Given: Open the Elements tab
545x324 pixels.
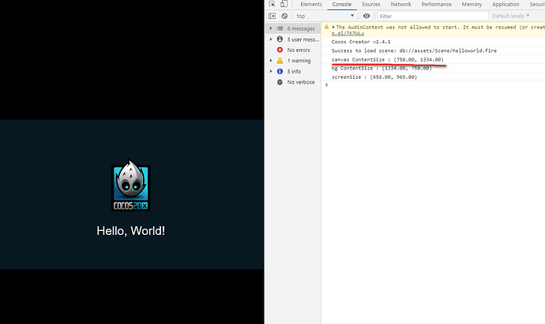Looking at the screenshot, I should [311, 4].
